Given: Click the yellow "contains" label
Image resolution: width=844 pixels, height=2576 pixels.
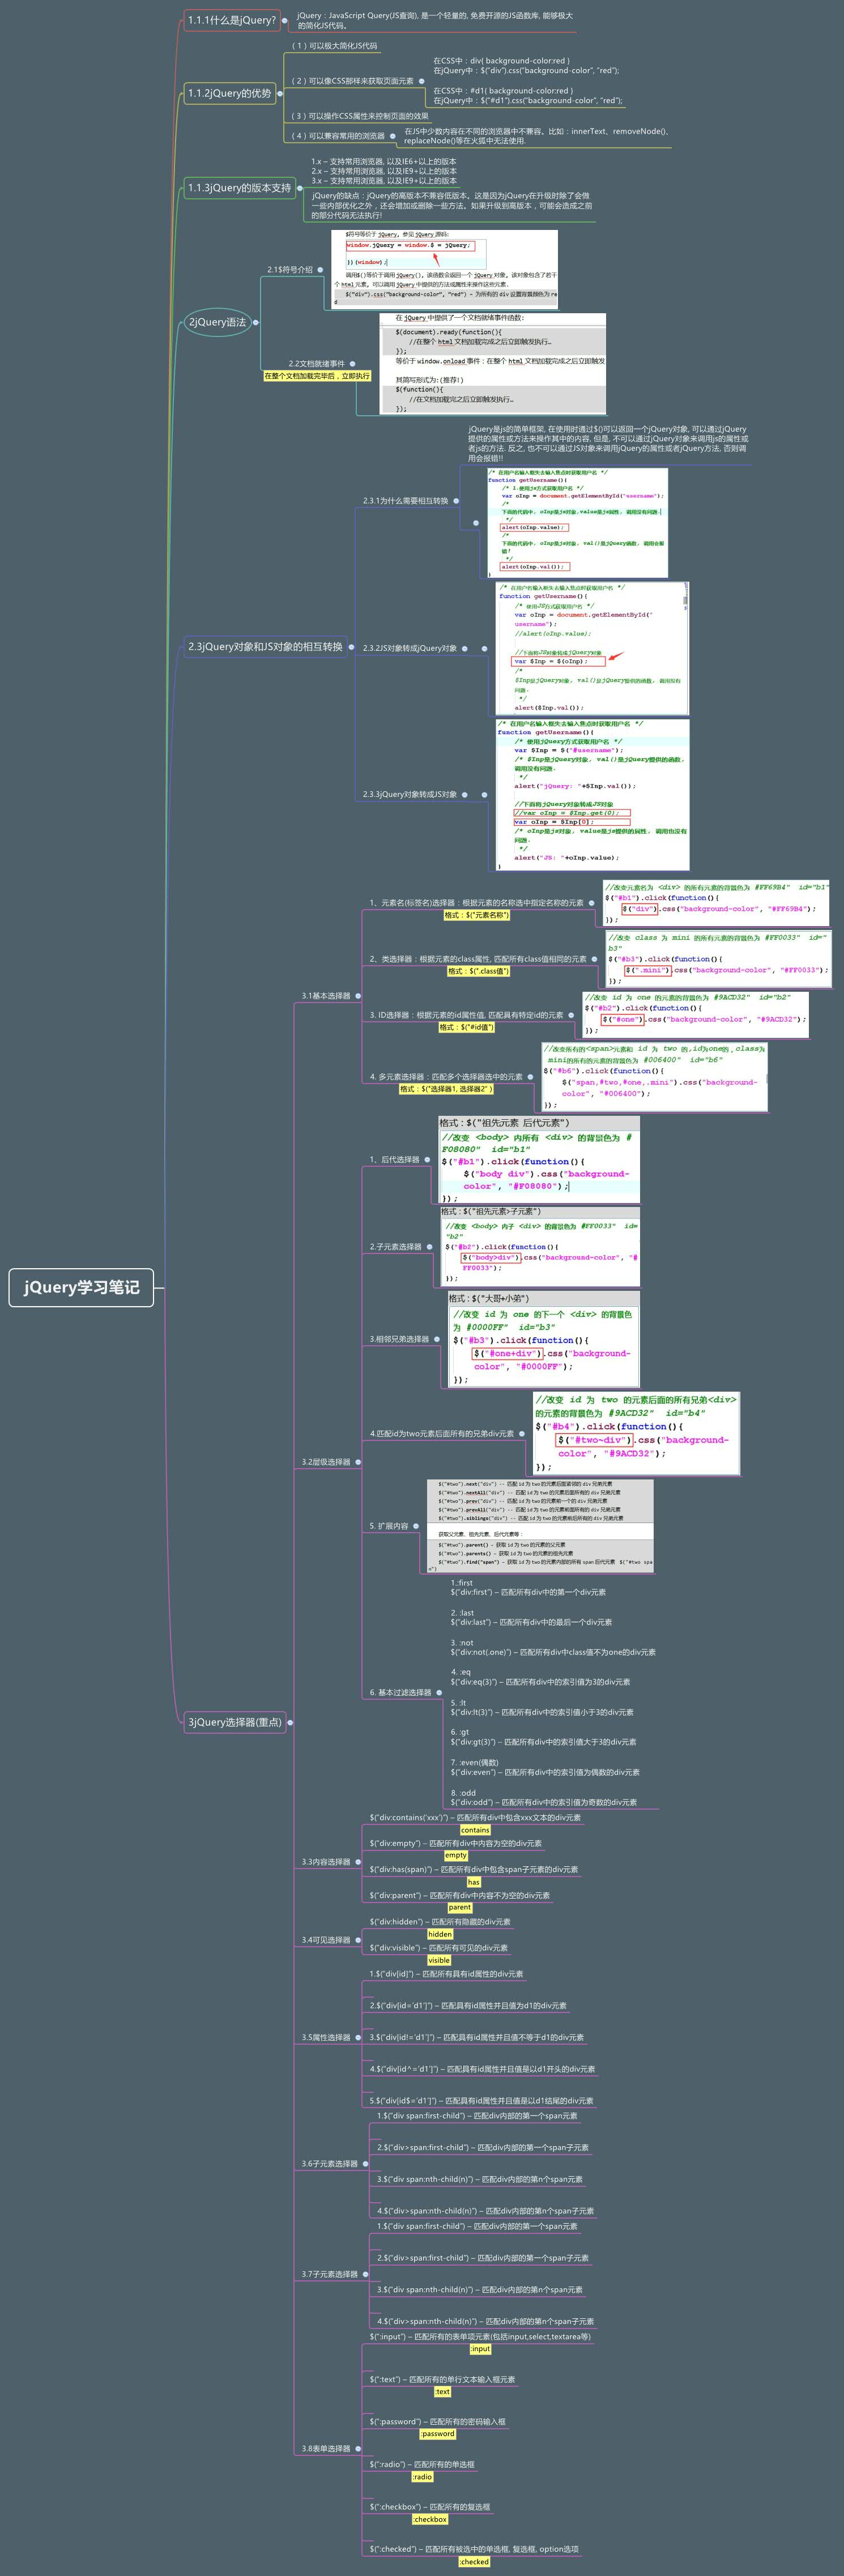Looking at the screenshot, I should (x=475, y=1830).
